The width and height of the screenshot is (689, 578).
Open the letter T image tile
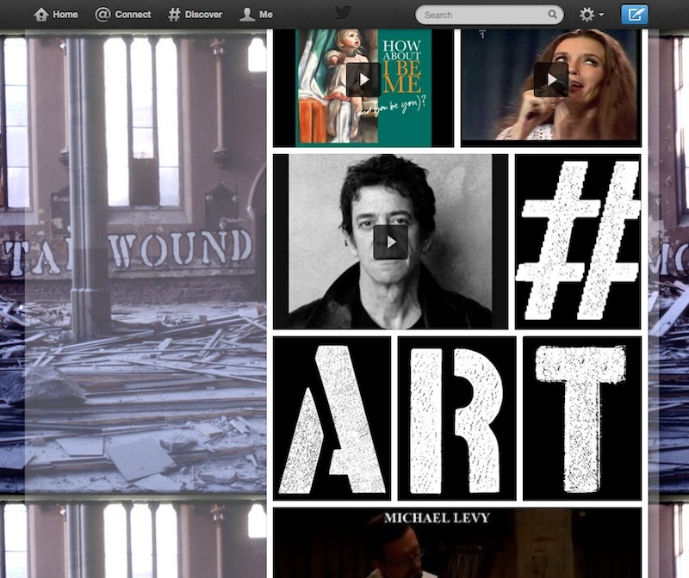[582, 418]
